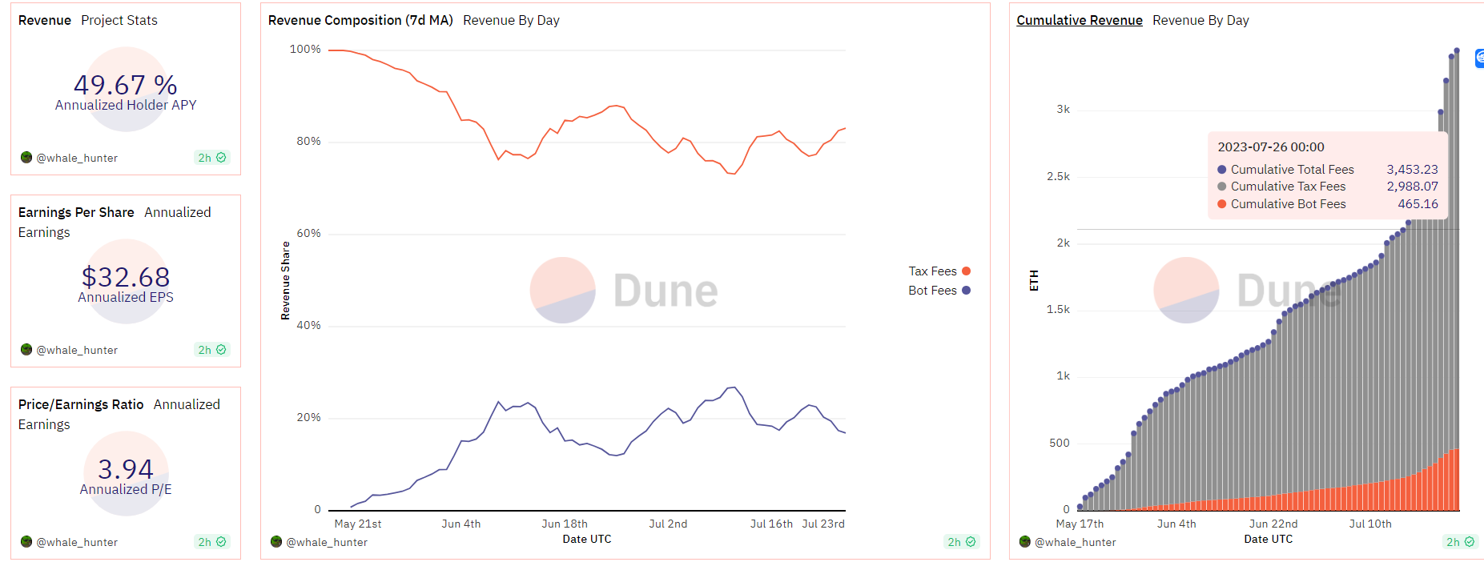Open @whale_hunter profile on Price/Earnings Ratio card

click(77, 542)
